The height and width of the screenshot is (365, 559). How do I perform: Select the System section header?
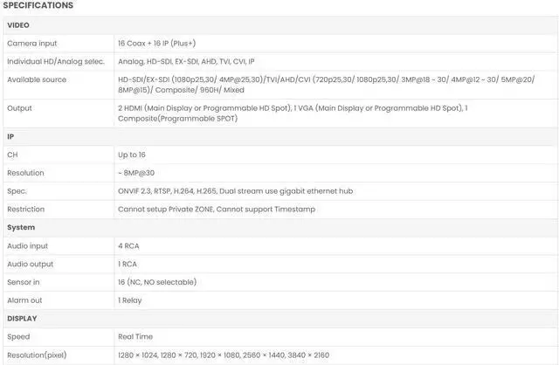click(x=21, y=228)
